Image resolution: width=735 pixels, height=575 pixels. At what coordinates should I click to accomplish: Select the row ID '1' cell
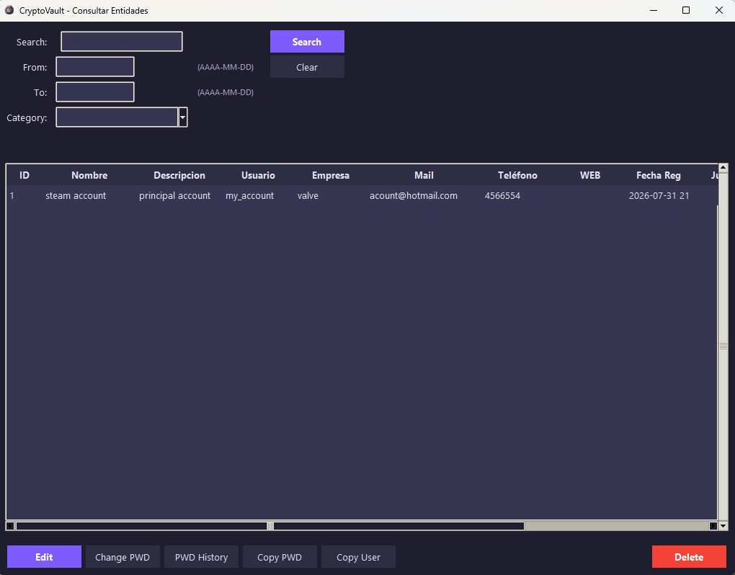12,195
